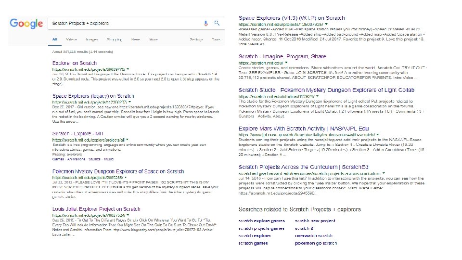Screen dimensions: 462x260
Task: Open Explore Mars With Scratch Activity result
Action: tap(304, 129)
